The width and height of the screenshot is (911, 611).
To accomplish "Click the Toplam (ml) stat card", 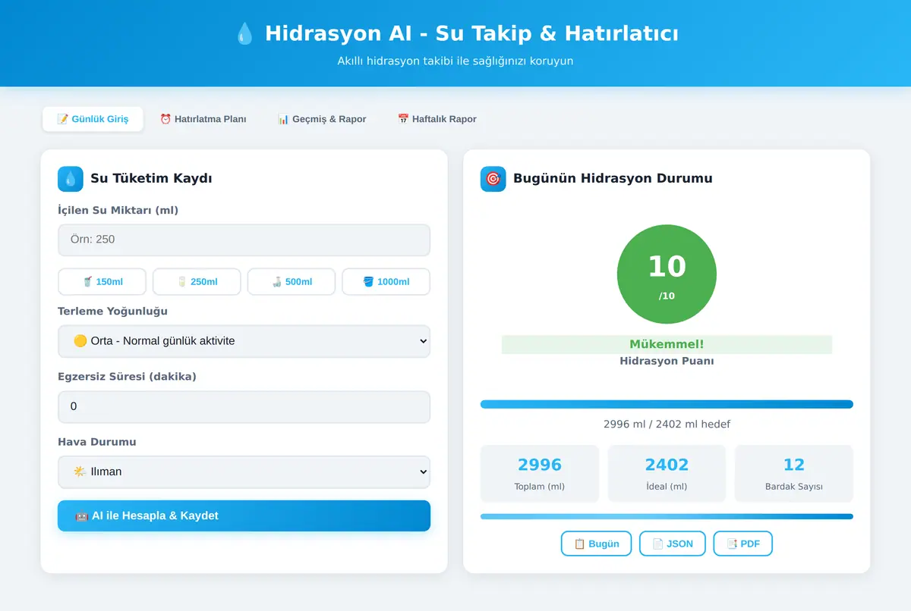I will pos(540,473).
